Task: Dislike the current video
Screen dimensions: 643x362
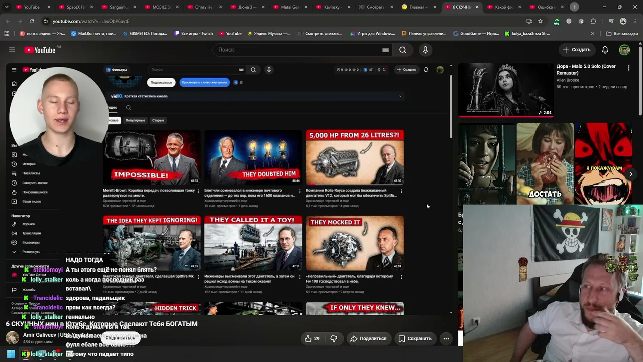Action: (x=334, y=339)
